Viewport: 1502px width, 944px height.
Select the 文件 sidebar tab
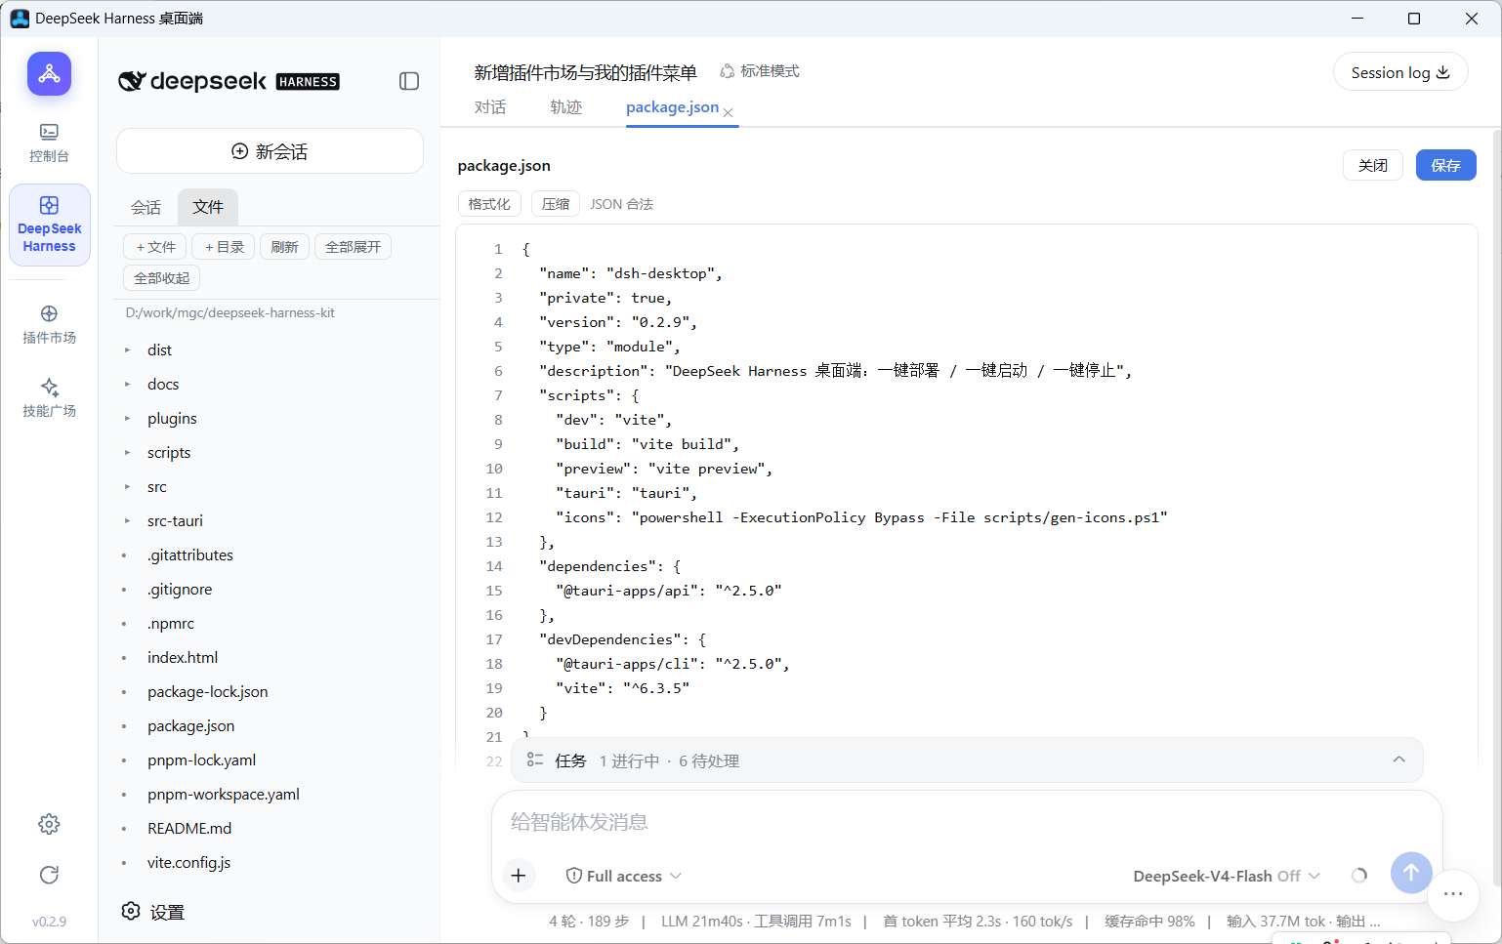208,207
